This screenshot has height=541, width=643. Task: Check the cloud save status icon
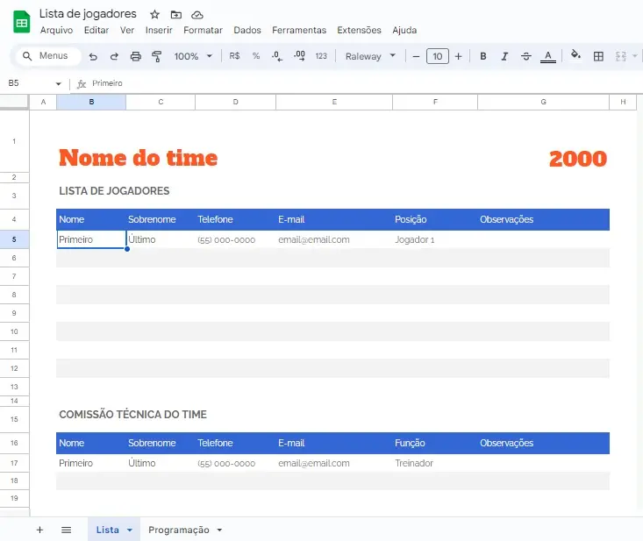pos(197,15)
